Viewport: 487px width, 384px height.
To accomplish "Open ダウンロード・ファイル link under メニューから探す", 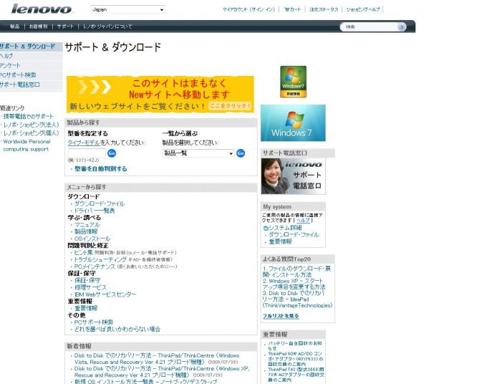I will tap(100, 203).
